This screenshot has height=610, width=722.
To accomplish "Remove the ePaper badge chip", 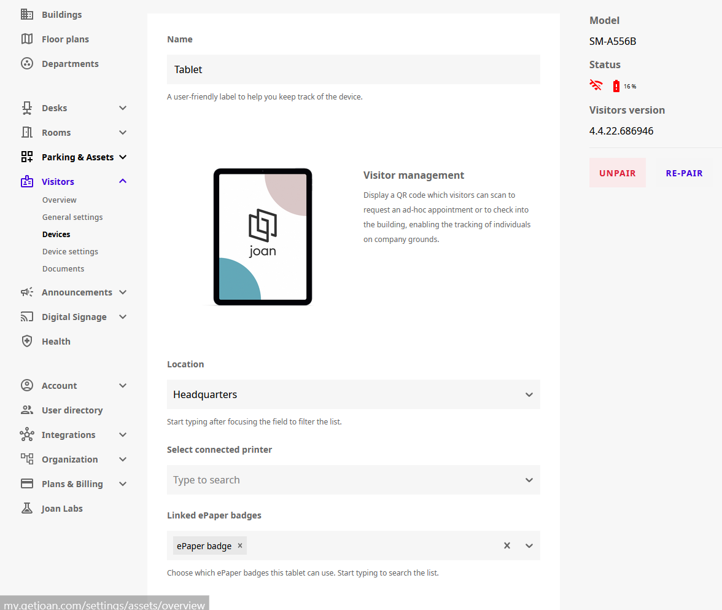I will [240, 545].
